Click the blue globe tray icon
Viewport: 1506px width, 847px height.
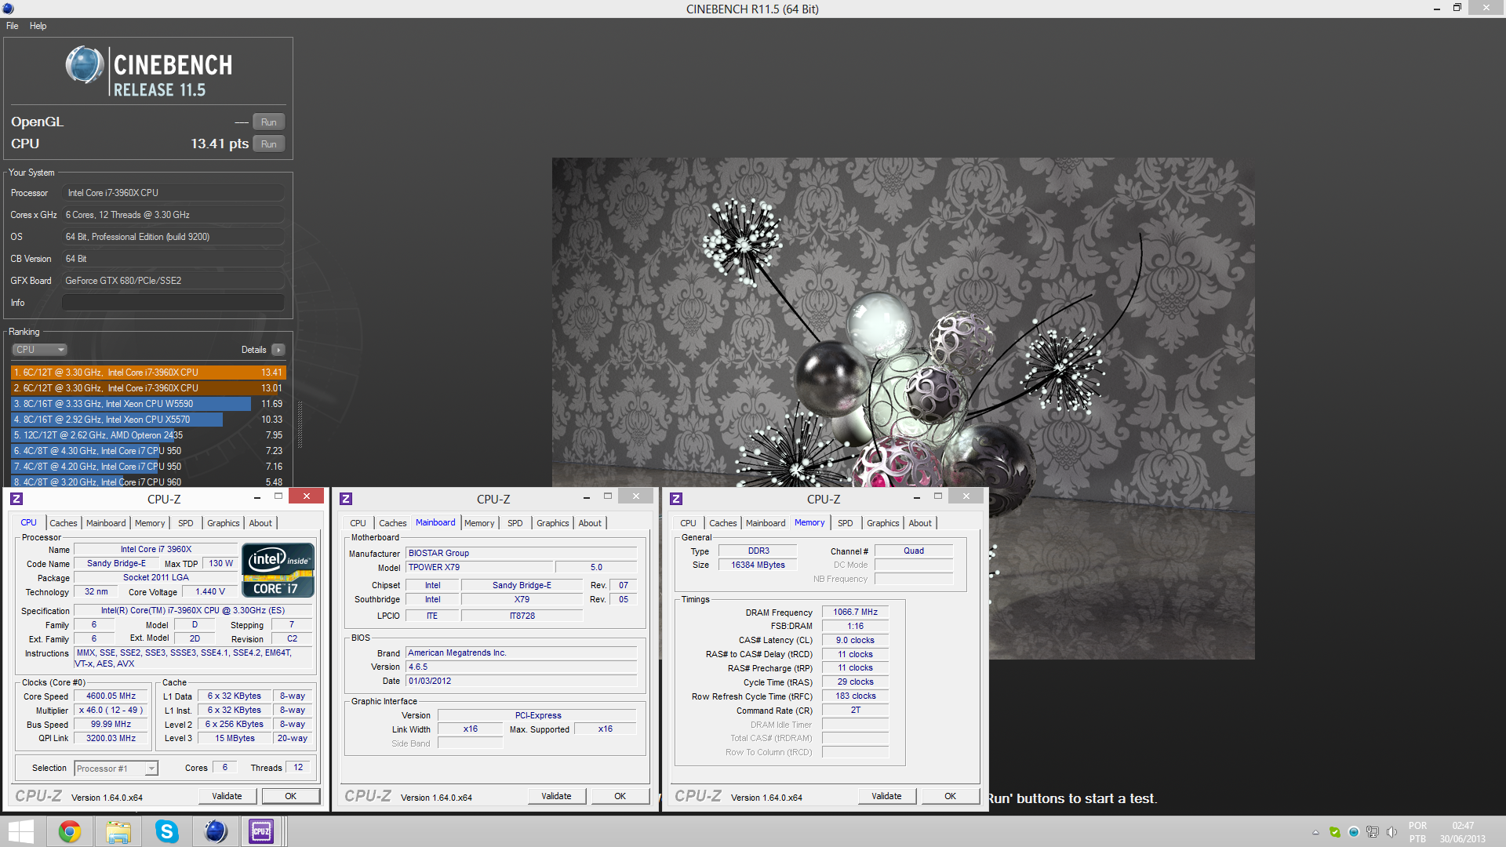click(x=1354, y=832)
